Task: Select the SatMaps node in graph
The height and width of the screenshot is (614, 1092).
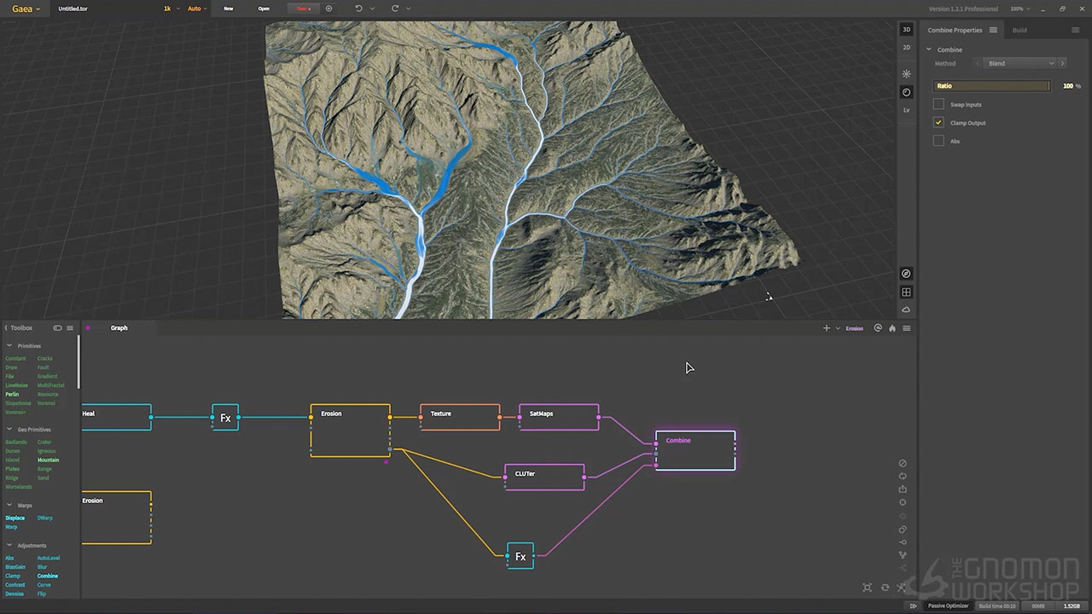Action: 559,417
